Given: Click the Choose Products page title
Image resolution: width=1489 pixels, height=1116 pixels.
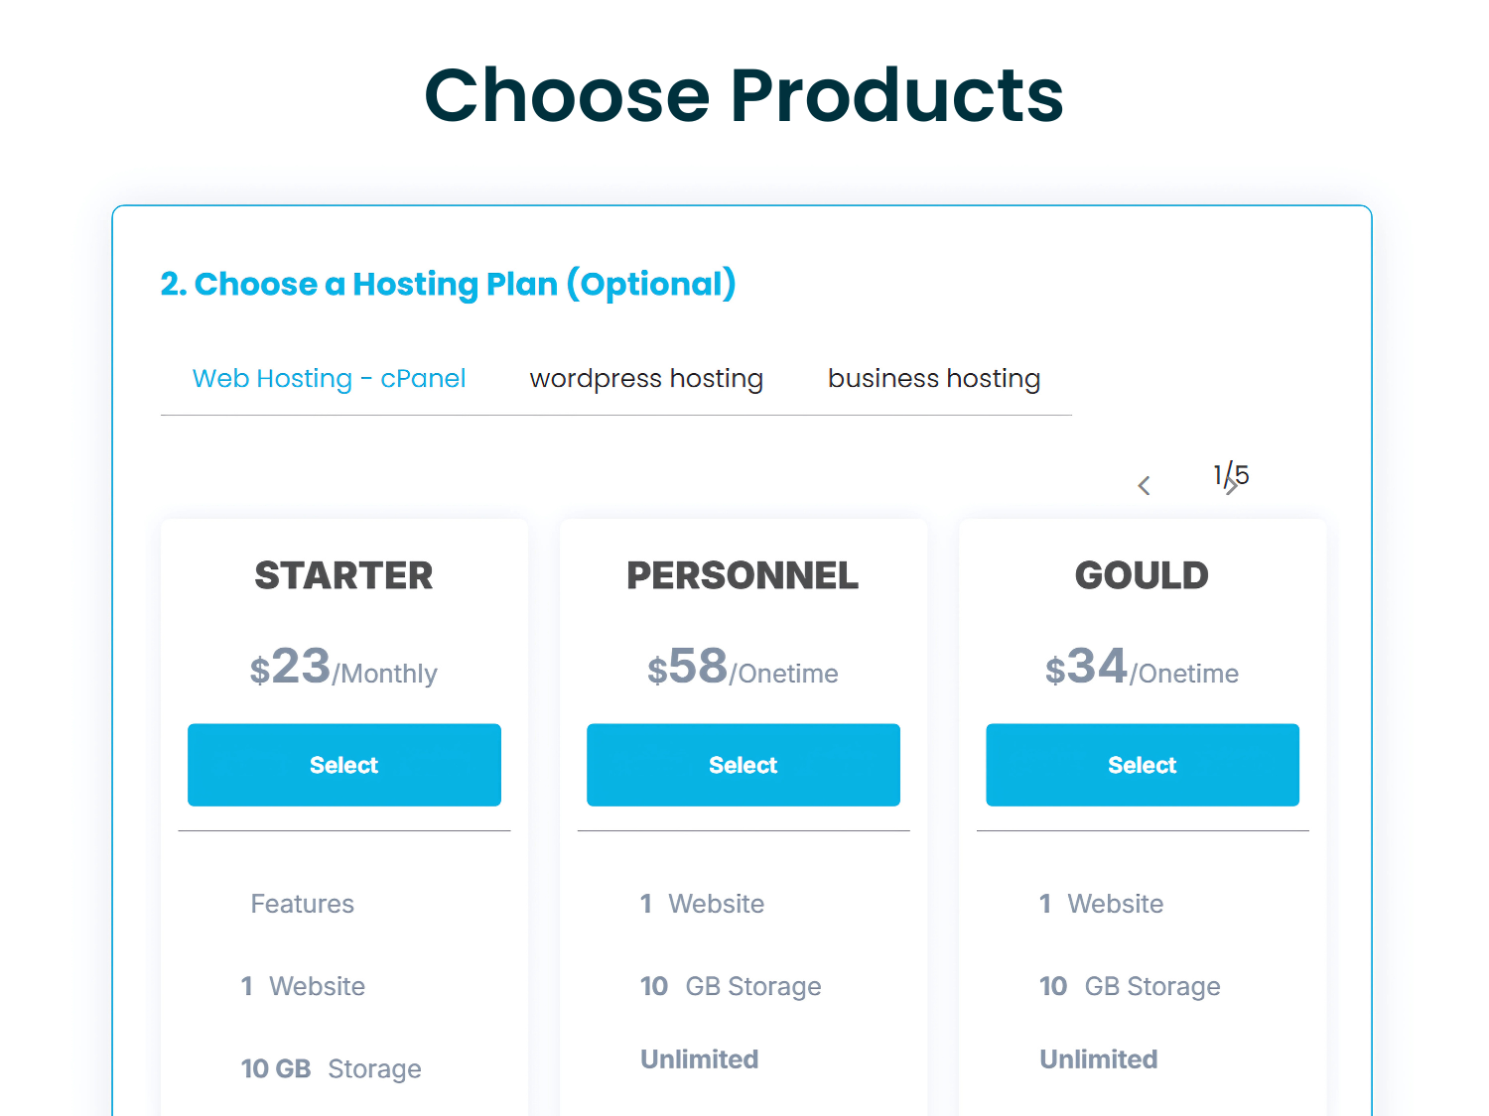Looking at the screenshot, I should 744,95.
